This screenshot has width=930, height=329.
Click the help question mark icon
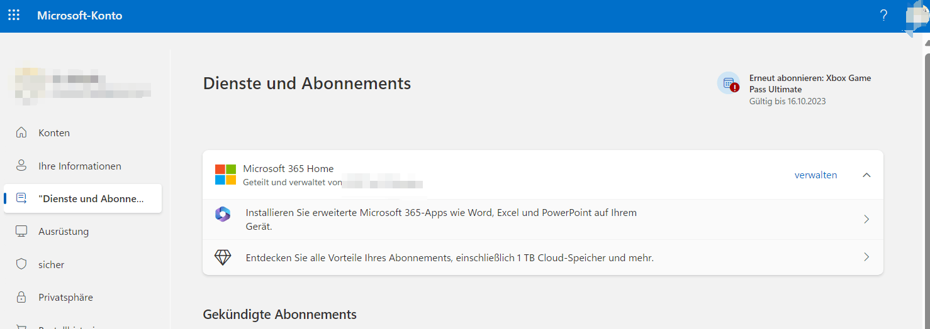click(x=883, y=16)
